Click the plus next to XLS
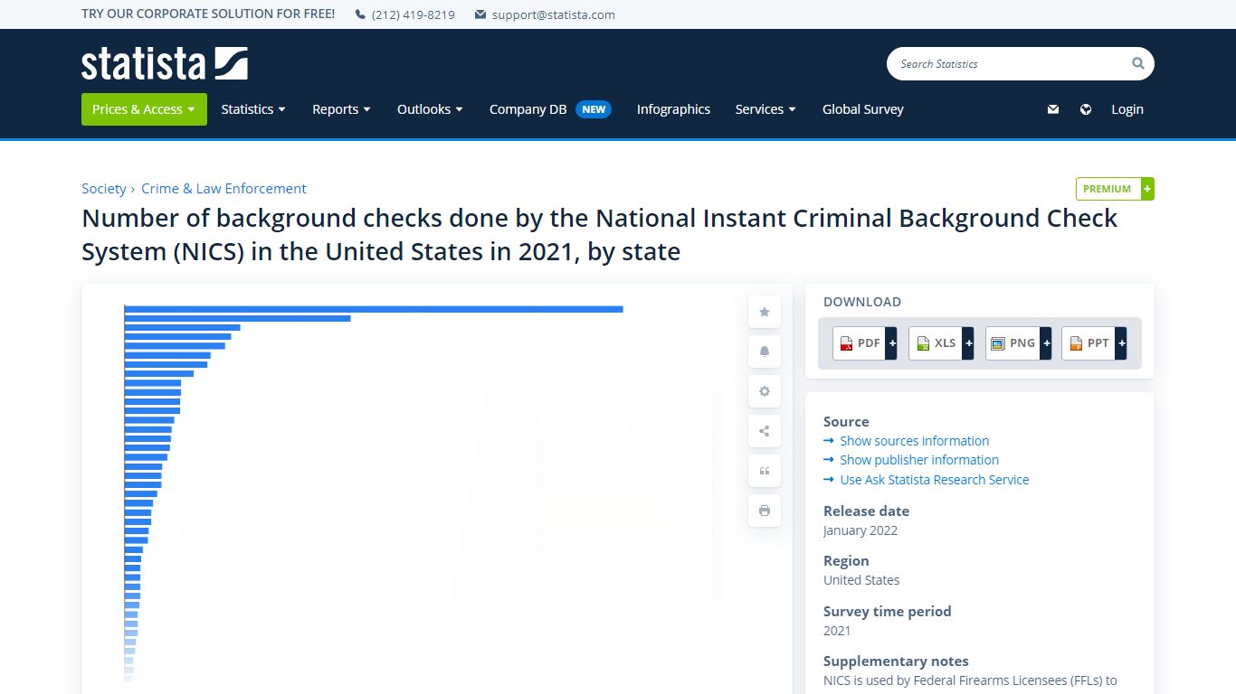This screenshot has height=694, width=1236. click(x=968, y=343)
